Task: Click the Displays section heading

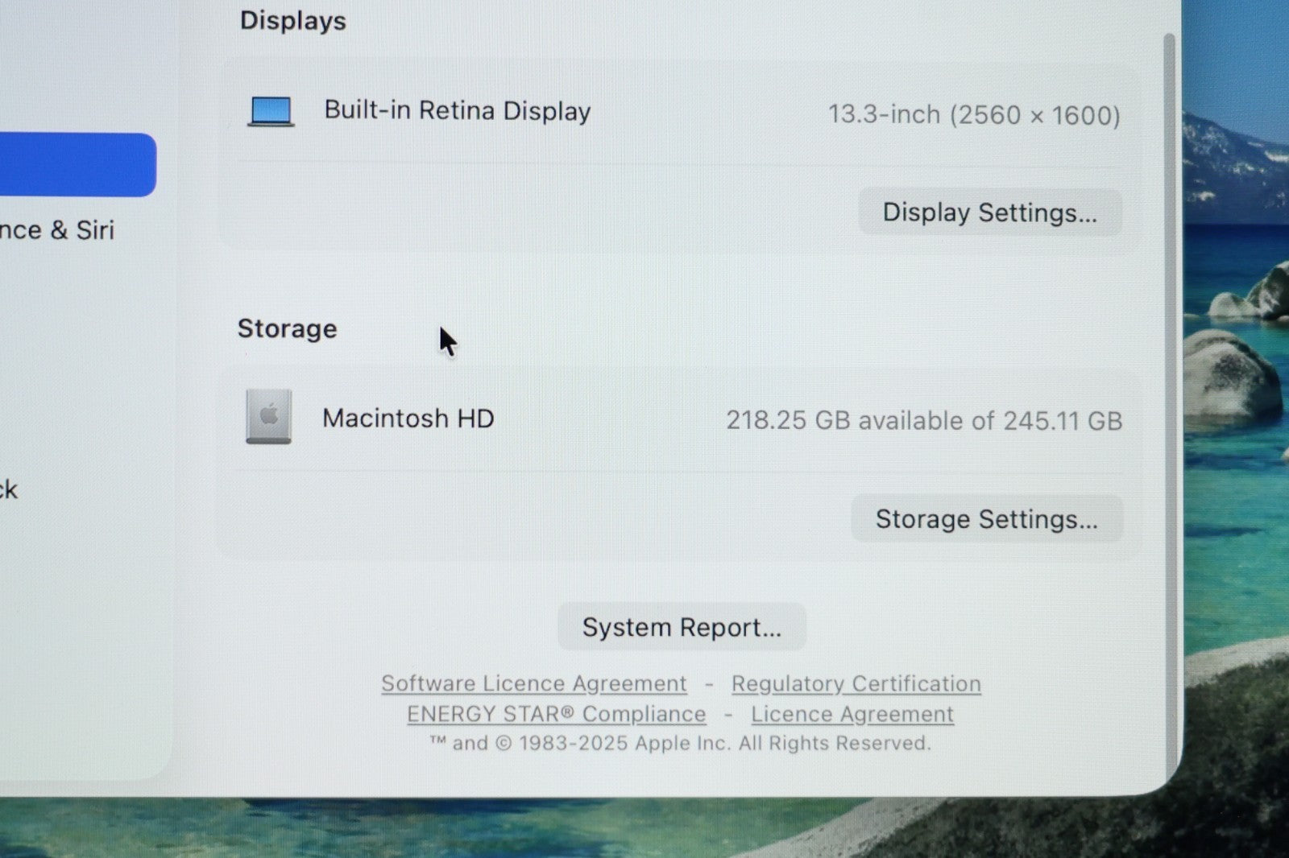Action: pos(292,21)
